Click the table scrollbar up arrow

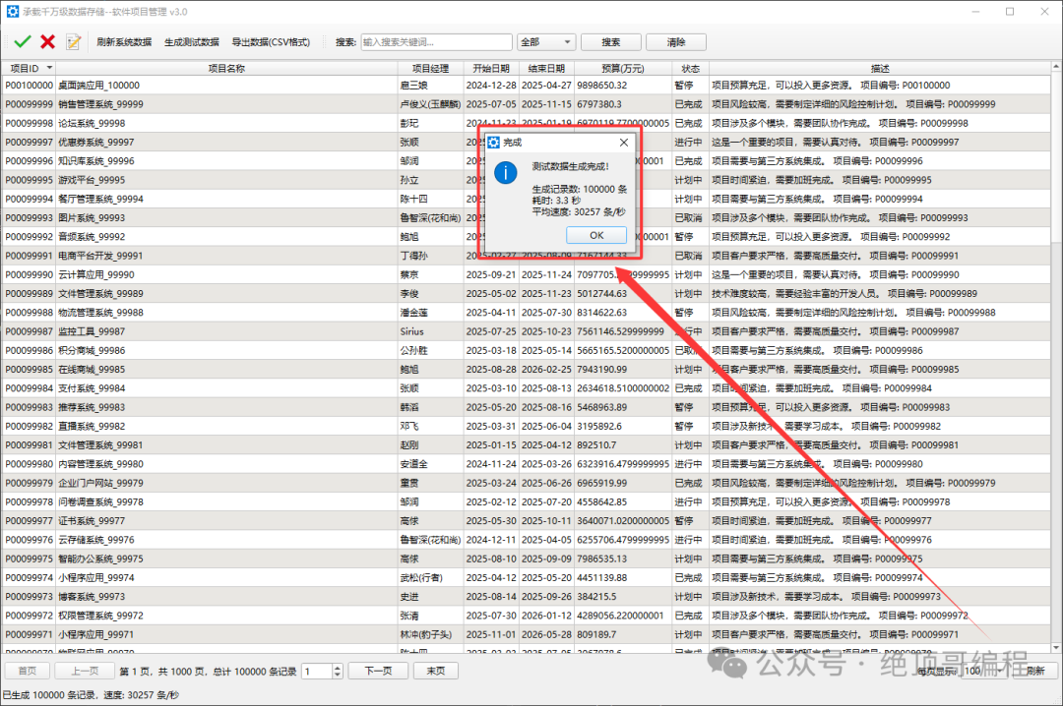point(1056,67)
